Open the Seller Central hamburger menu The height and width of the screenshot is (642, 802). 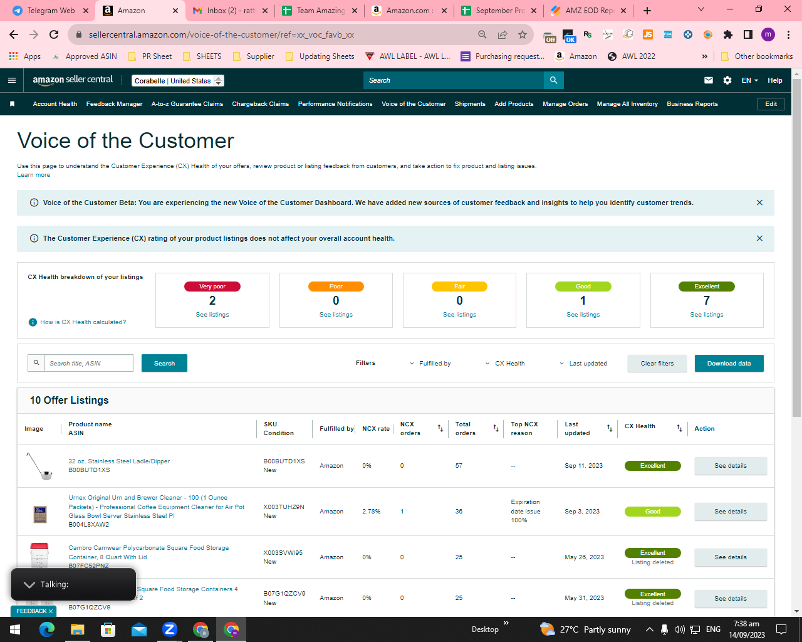tap(12, 80)
